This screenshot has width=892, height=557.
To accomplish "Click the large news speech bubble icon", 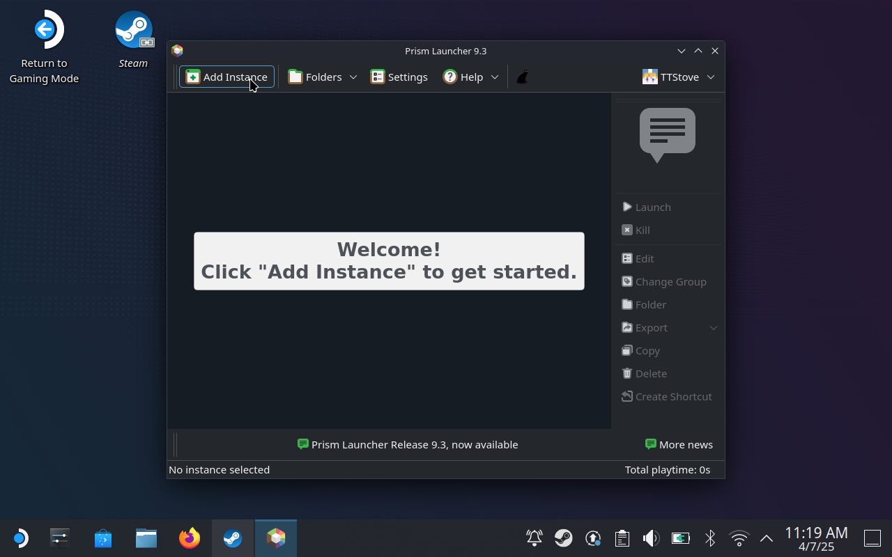I will click(x=668, y=134).
